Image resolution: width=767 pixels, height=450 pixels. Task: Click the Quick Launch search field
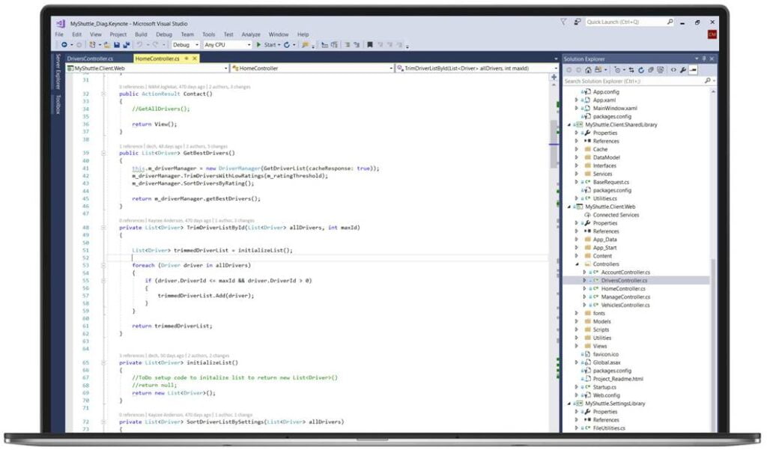click(x=626, y=22)
